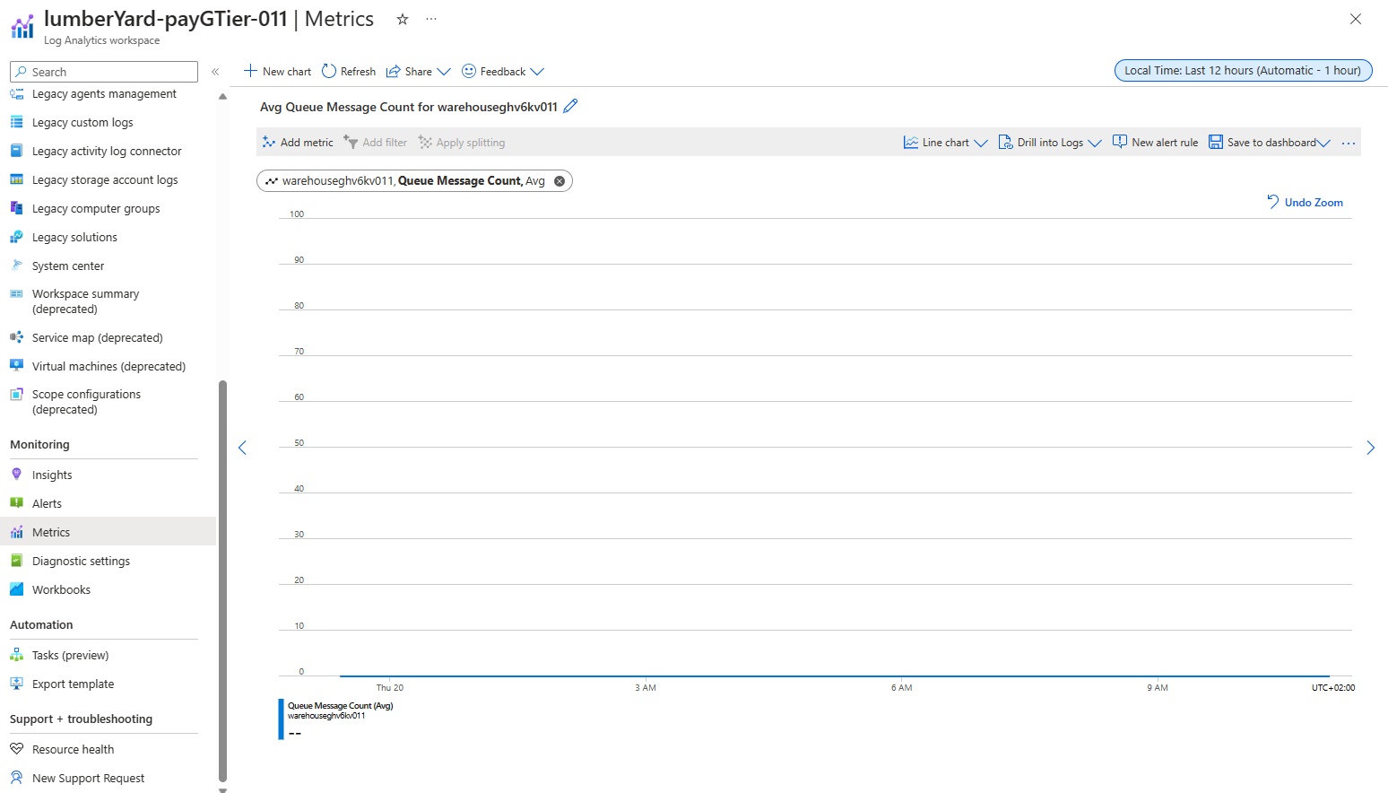Click Add filter

coord(376,143)
